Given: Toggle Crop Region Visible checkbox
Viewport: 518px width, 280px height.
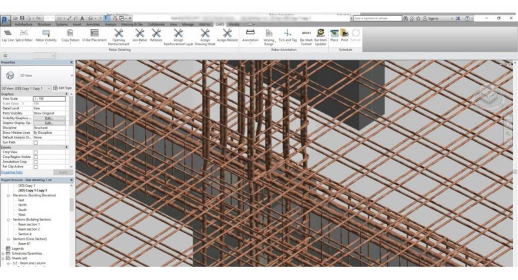Looking at the screenshot, I should point(36,157).
